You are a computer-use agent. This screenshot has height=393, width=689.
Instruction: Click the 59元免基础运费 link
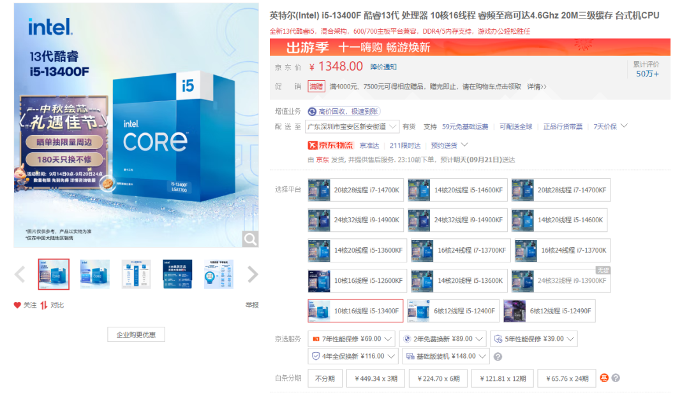coord(465,127)
